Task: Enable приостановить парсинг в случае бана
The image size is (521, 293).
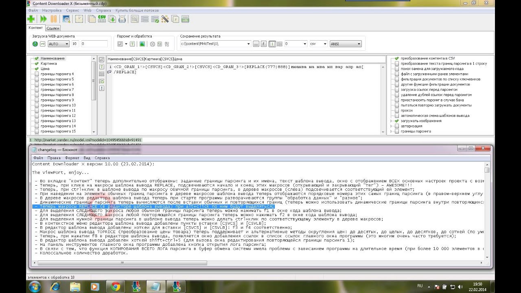Action: (396, 100)
